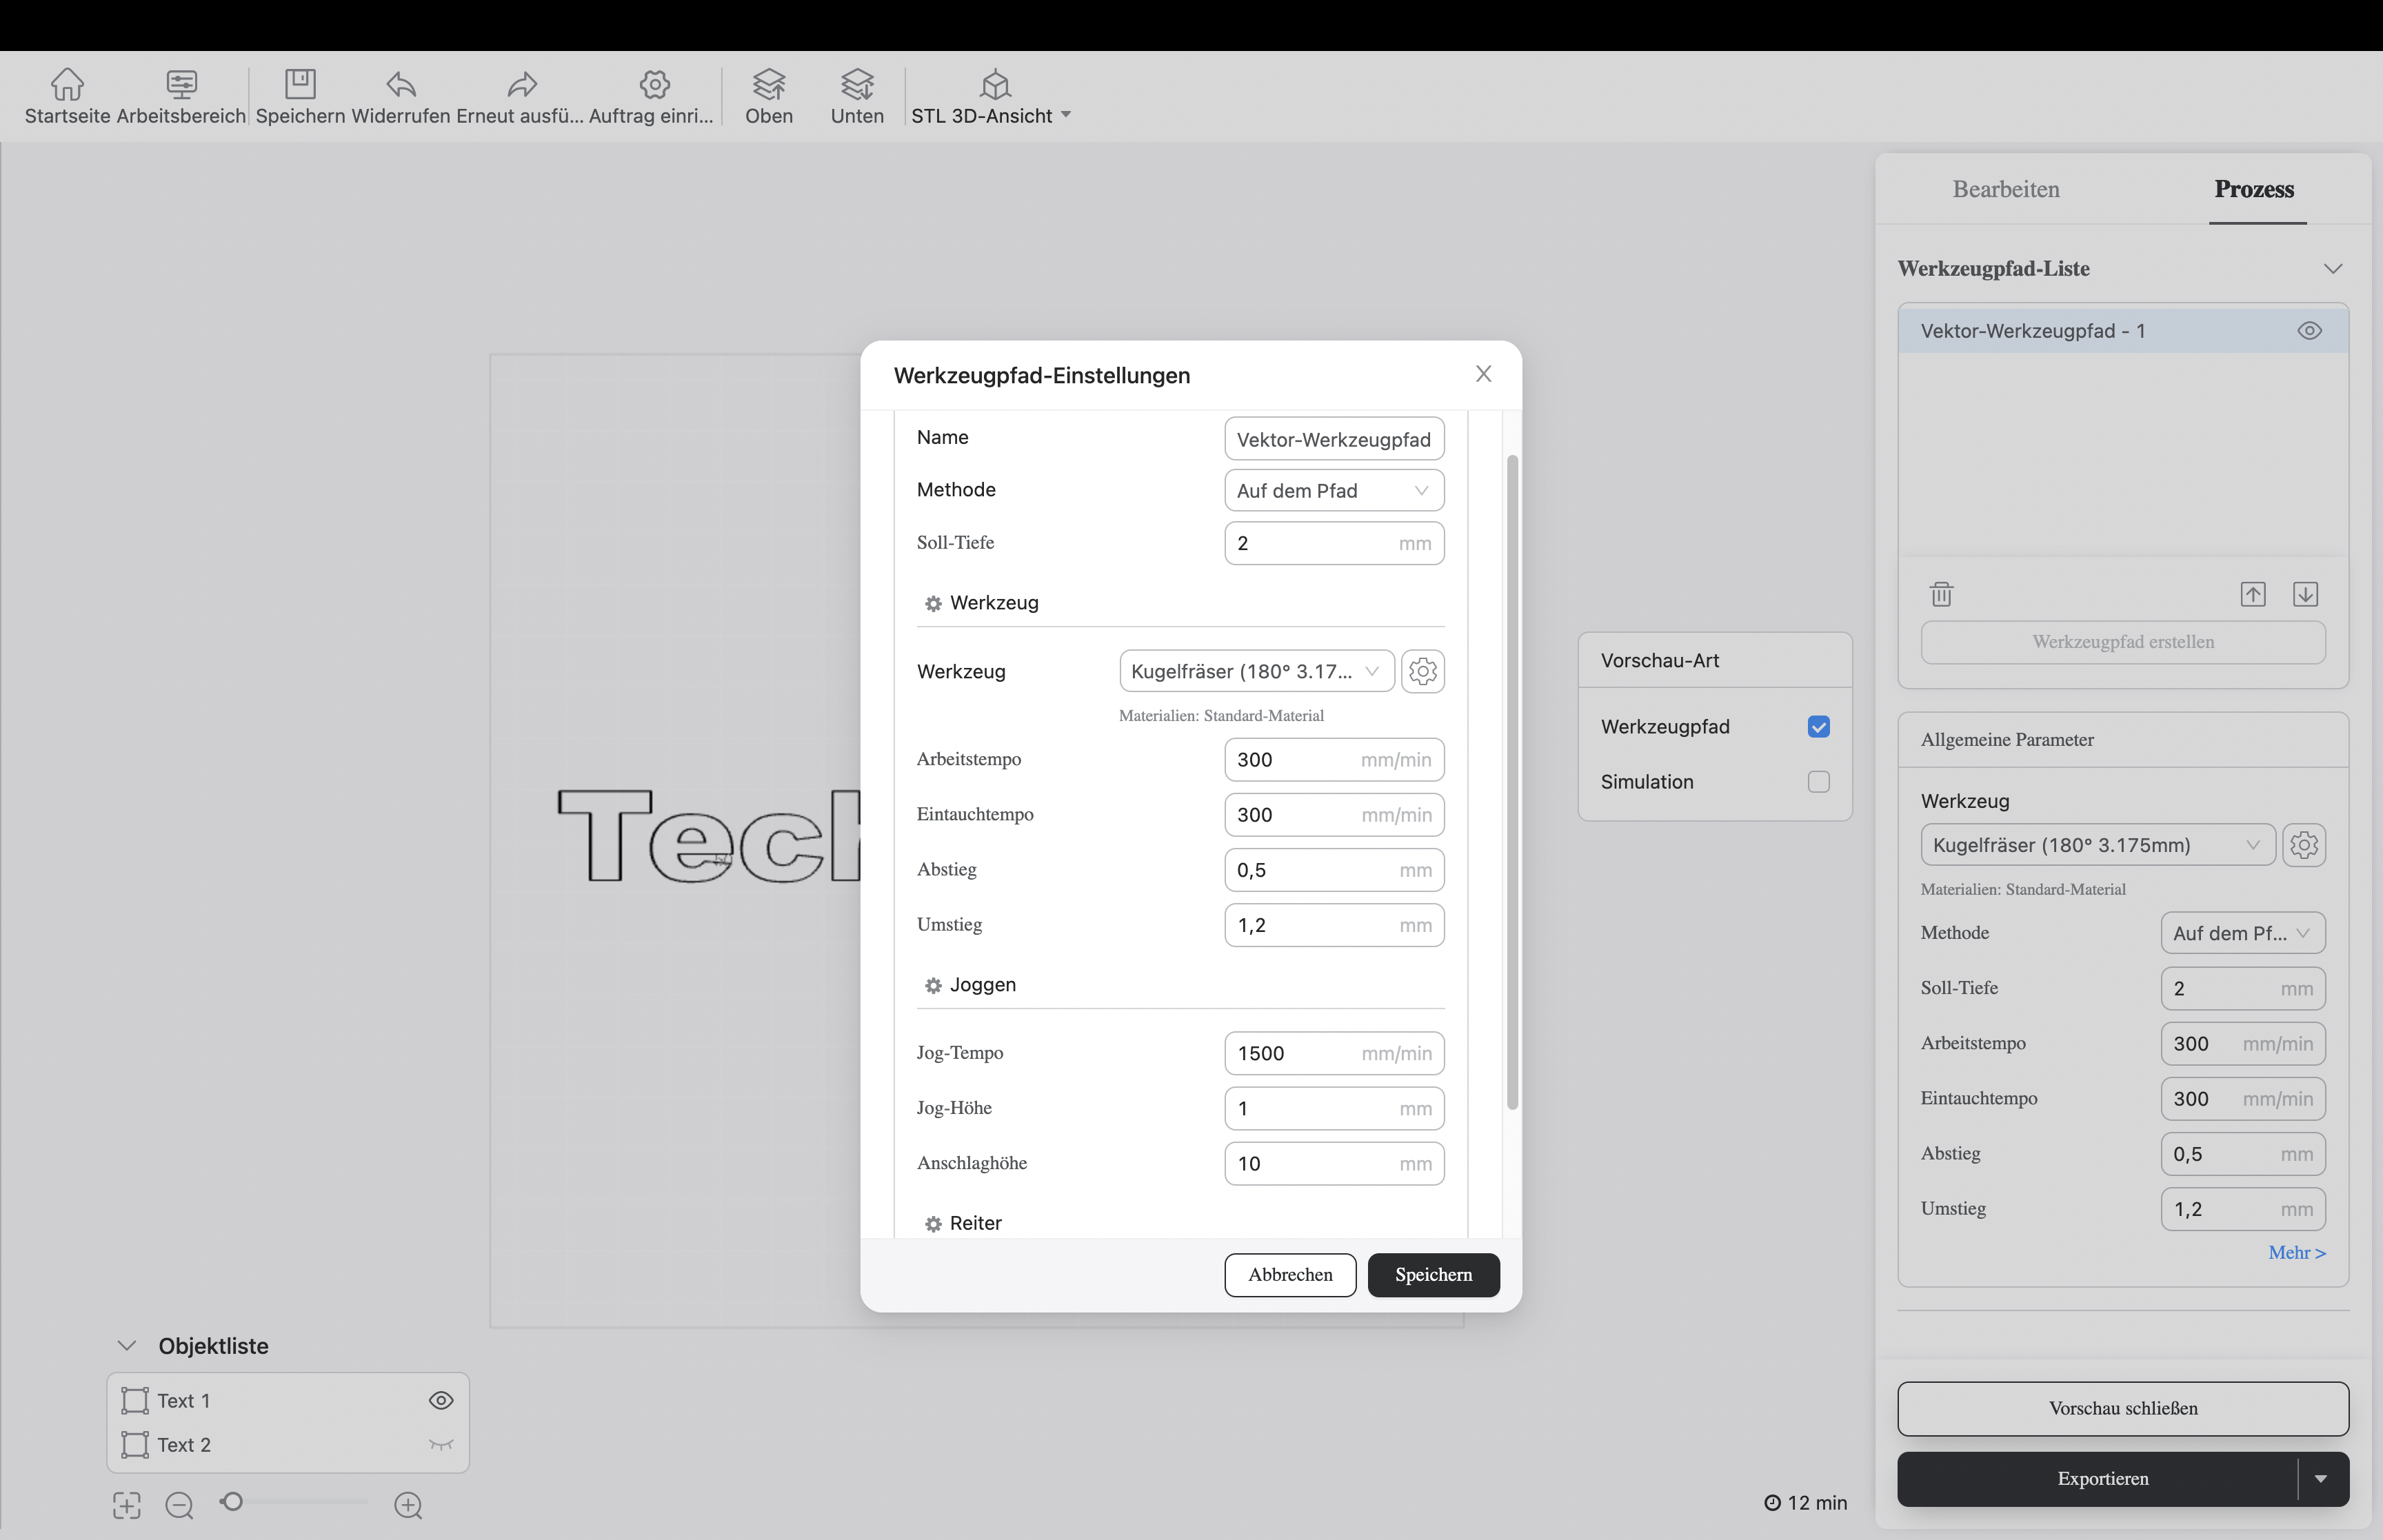Click the zoom-in magnifier icon
The height and width of the screenshot is (1540, 2383).
tap(408, 1505)
